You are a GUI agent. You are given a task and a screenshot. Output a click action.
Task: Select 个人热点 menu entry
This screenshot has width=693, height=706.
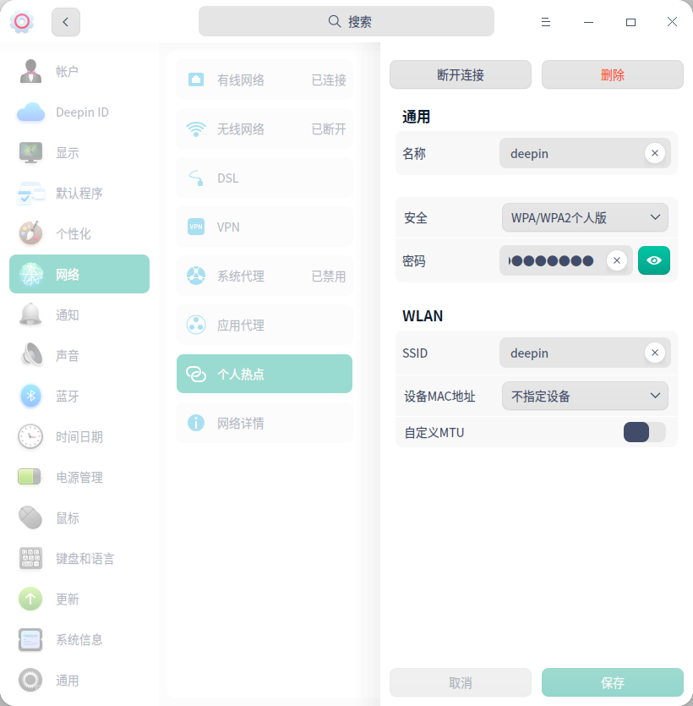click(x=265, y=374)
